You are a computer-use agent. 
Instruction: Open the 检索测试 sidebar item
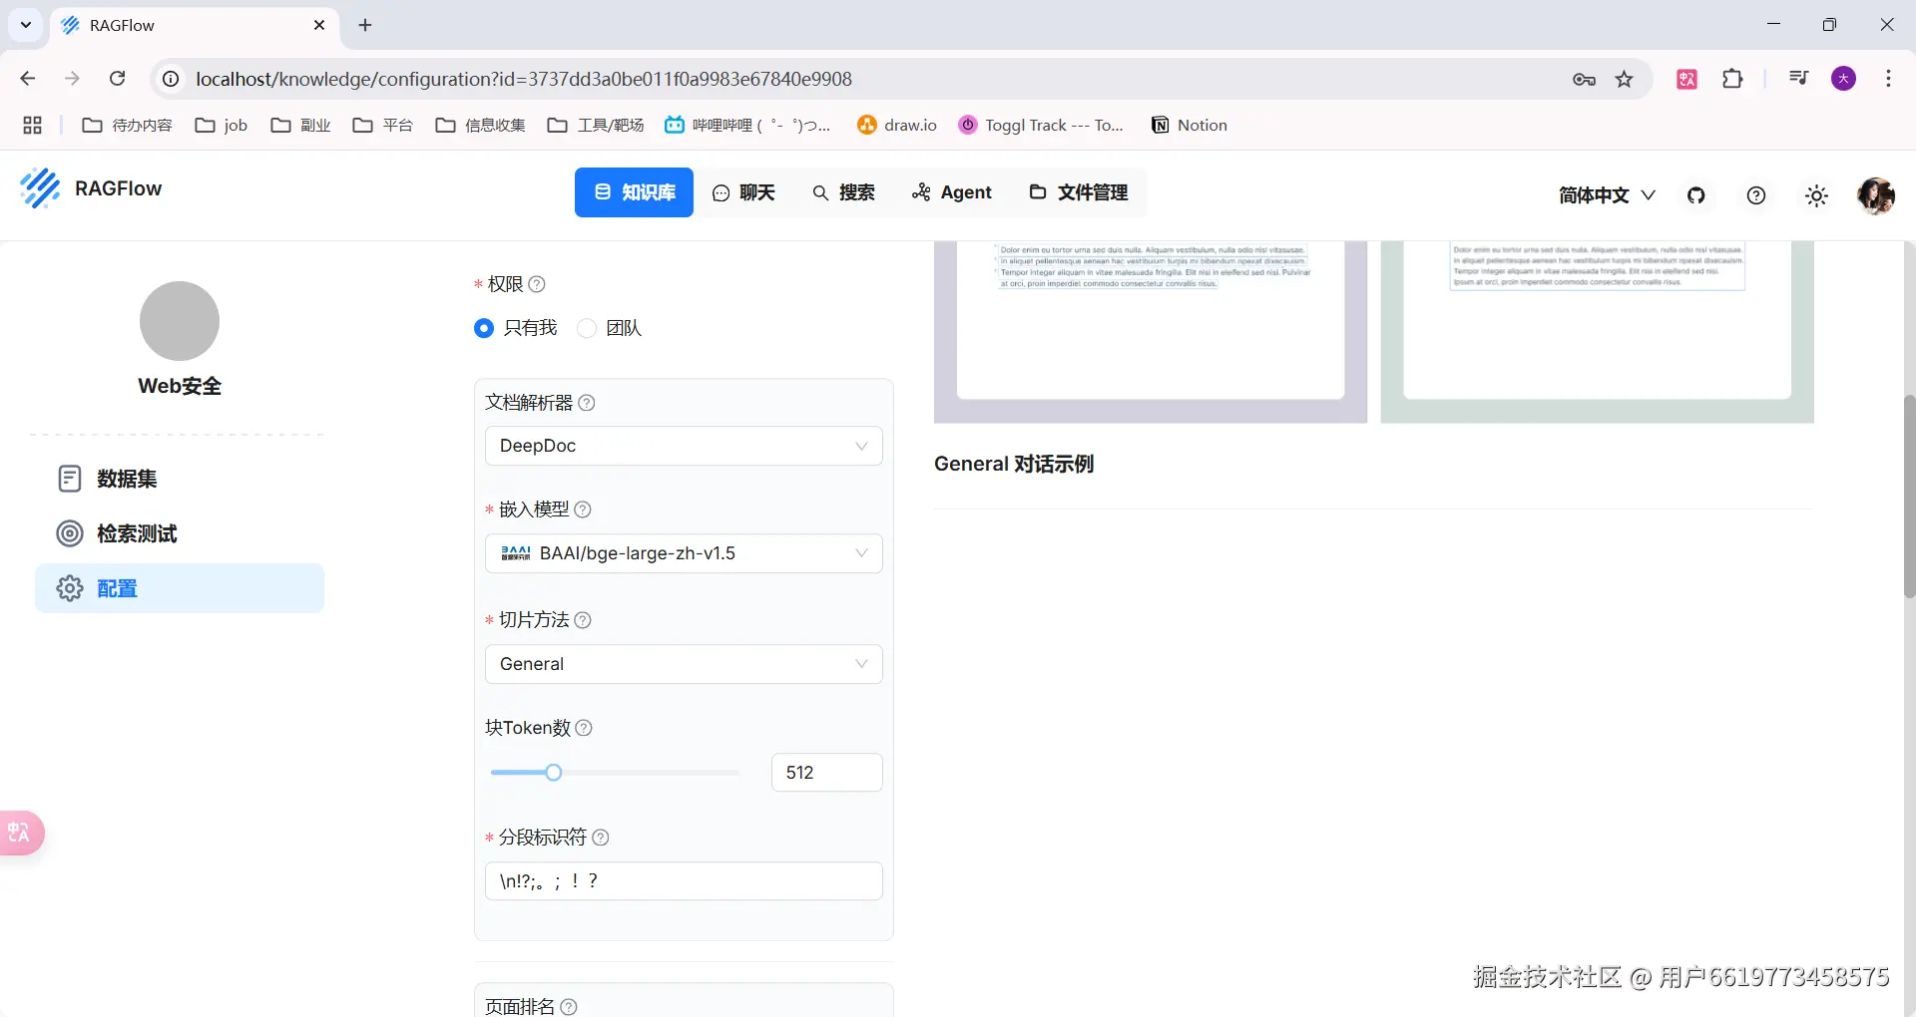point(180,533)
